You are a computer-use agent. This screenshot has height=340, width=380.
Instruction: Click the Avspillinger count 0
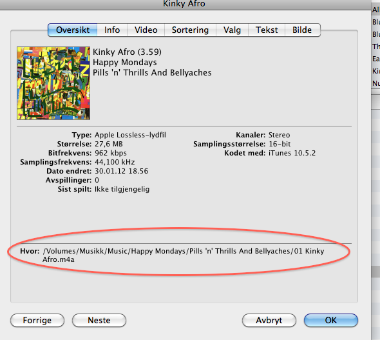tap(97, 180)
